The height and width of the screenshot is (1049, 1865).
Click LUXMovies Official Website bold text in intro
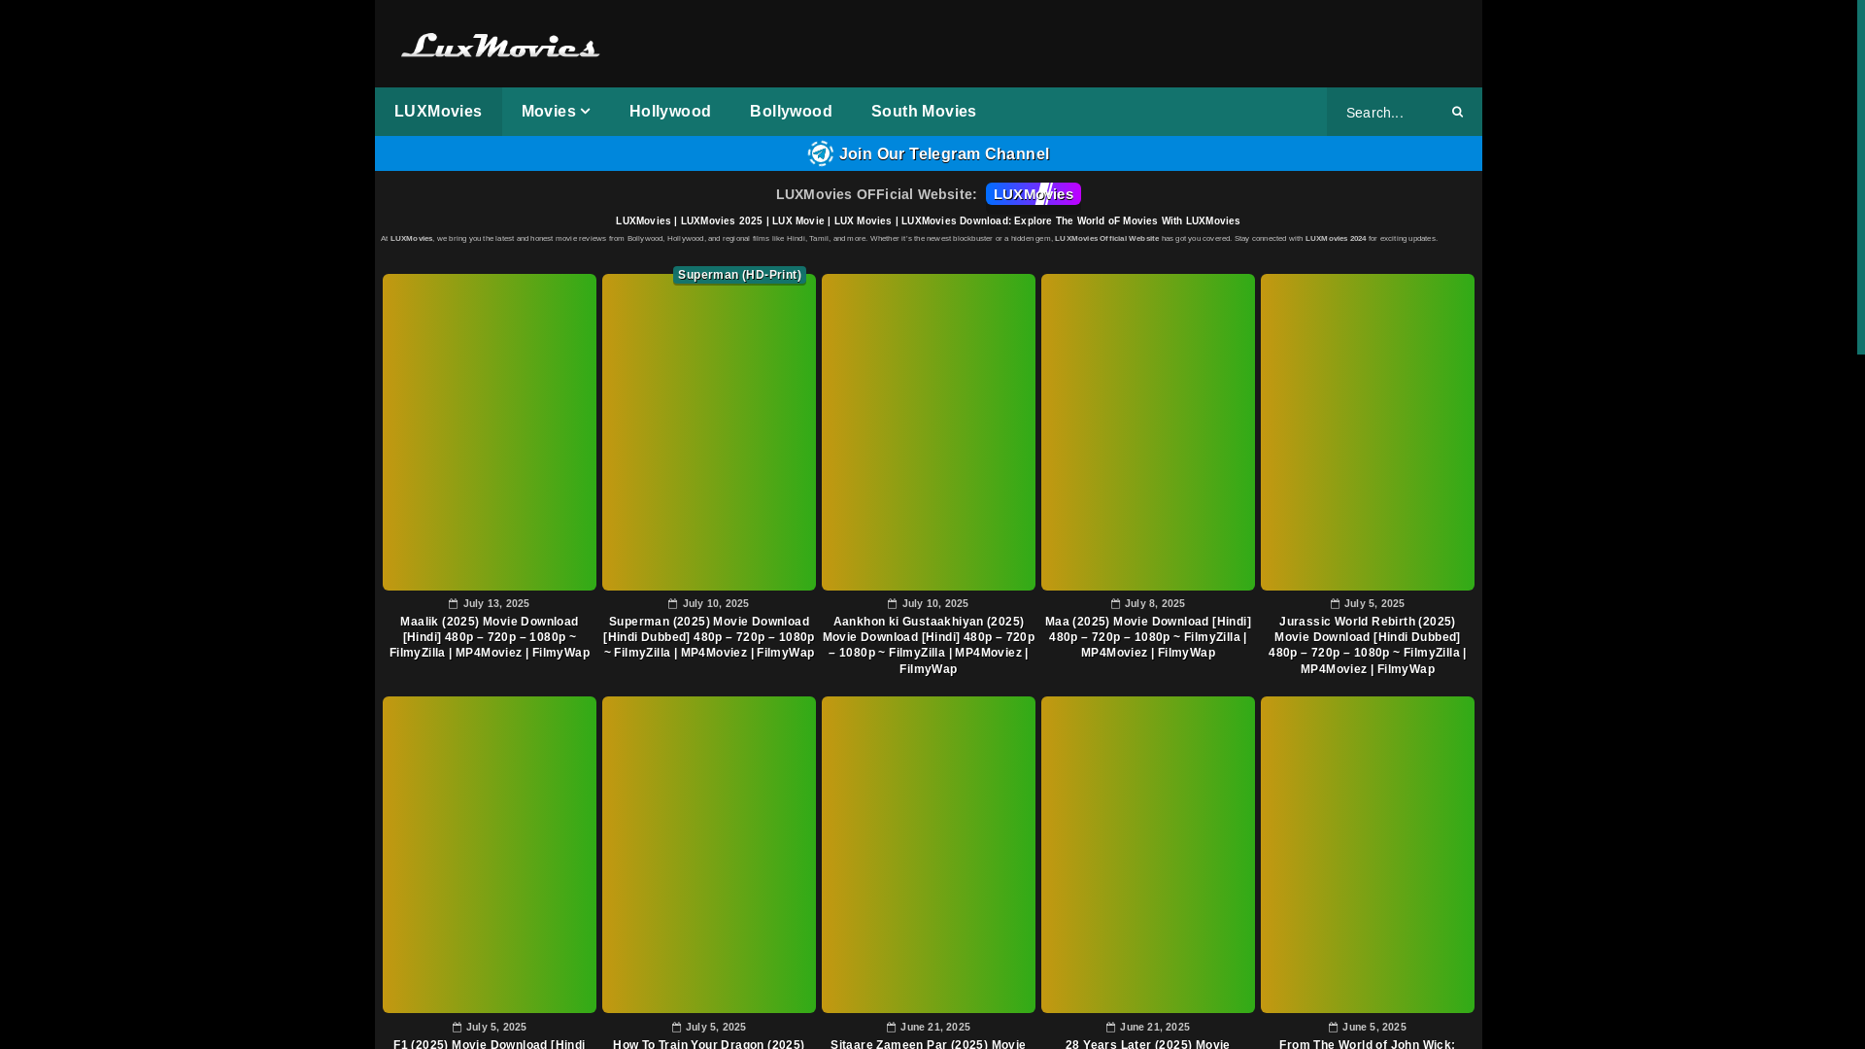pos(1107,239)
